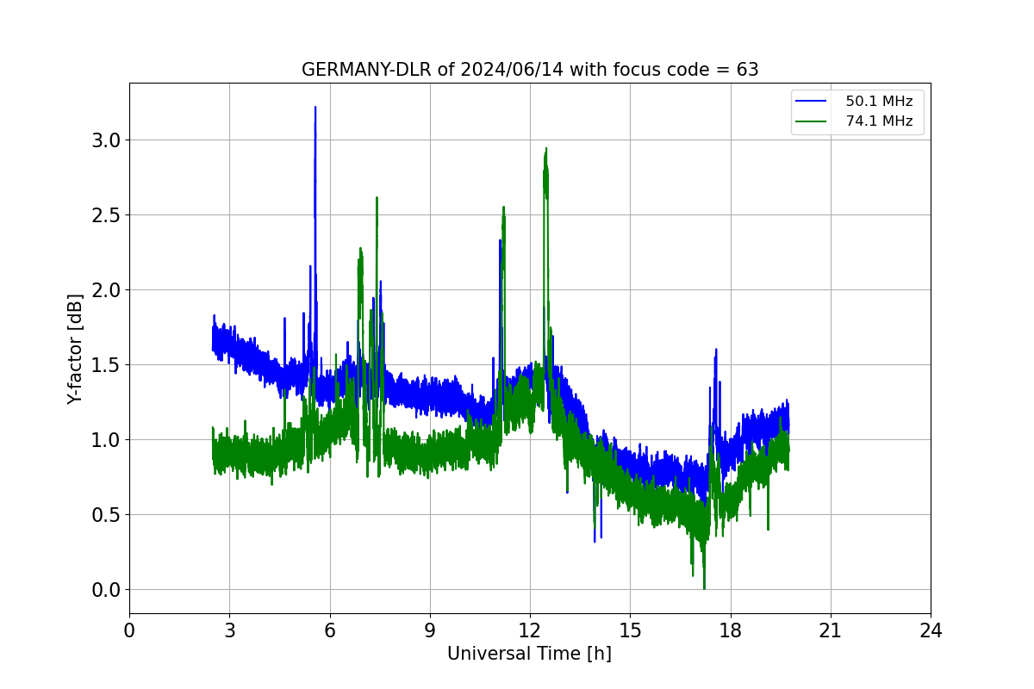1034x689 pixels.
Task: Click x-axis tick label '6'
Action: [329, 630]
